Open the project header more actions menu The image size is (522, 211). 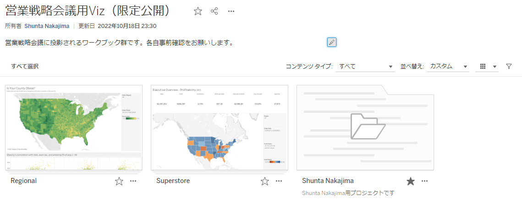coord(231,11)
